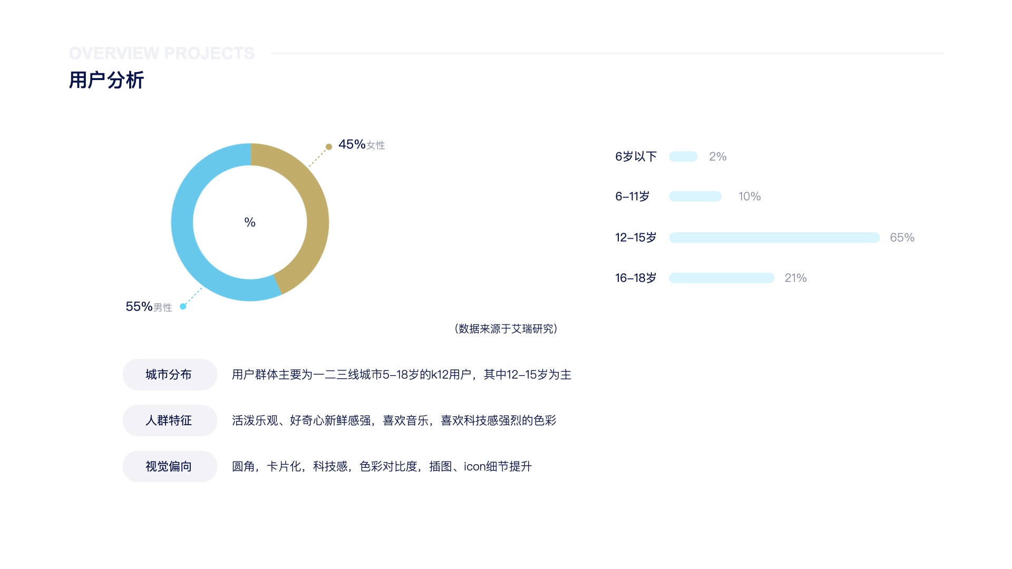Click the 数据来源于艾瑞研究 source note

(x=505, y=329)
